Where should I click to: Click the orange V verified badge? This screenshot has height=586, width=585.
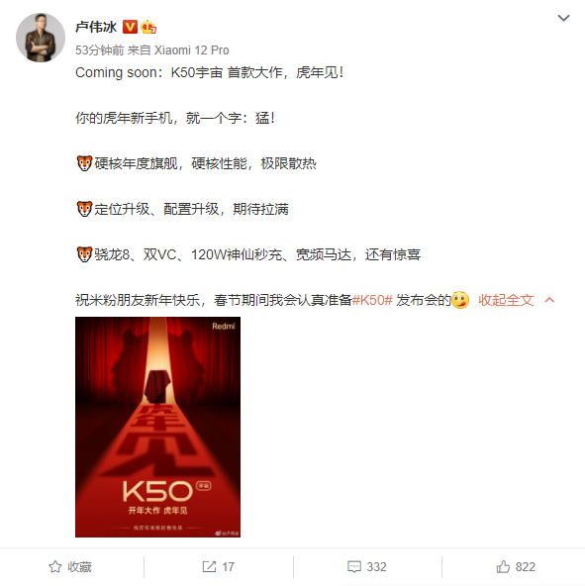coord(130,27)
